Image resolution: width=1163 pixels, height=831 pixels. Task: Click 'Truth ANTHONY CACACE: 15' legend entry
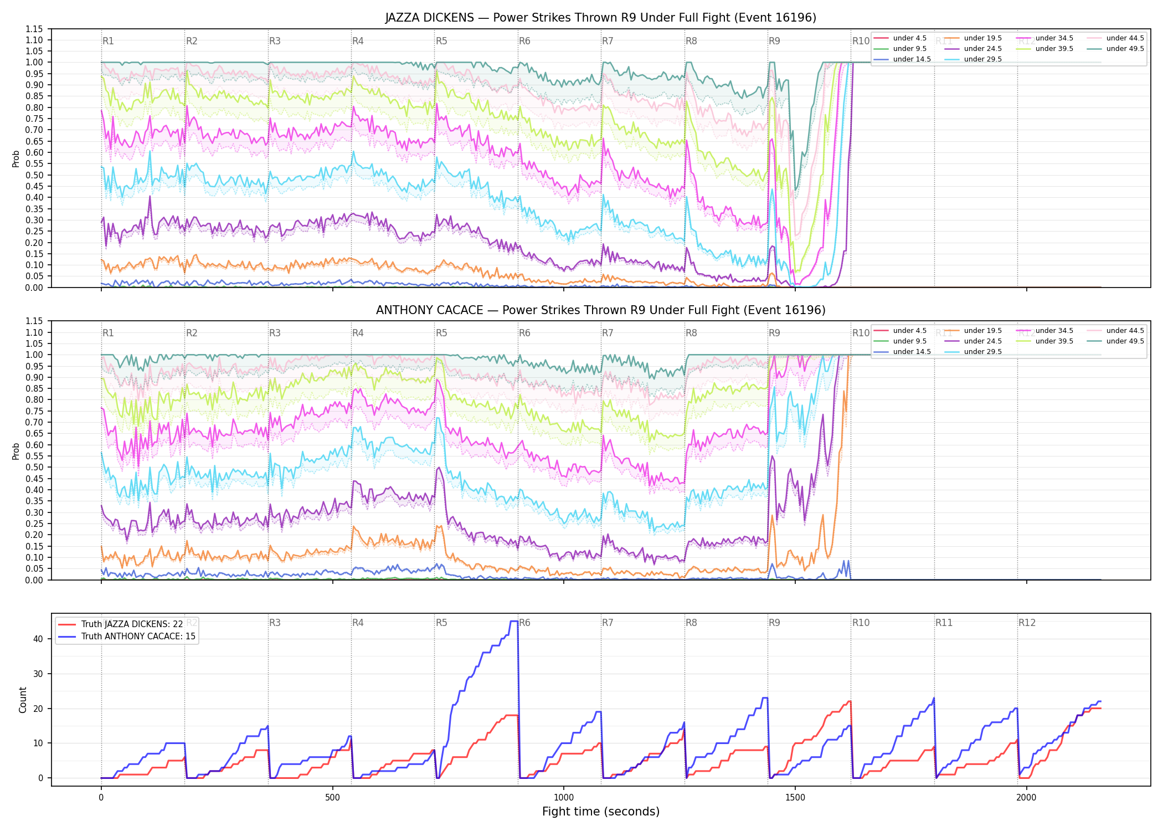tap(127, 637)
